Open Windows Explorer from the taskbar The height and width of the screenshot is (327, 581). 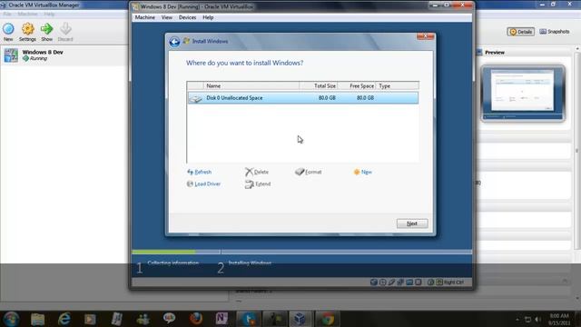(x=38, y=319)
